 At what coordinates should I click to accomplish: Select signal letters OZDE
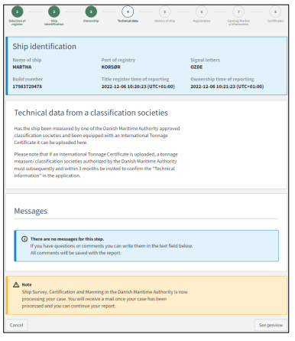click(x=196, y=67)
